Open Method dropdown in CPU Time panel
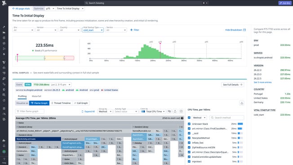Viewport: 293px width, 165px height. (199, 117)
